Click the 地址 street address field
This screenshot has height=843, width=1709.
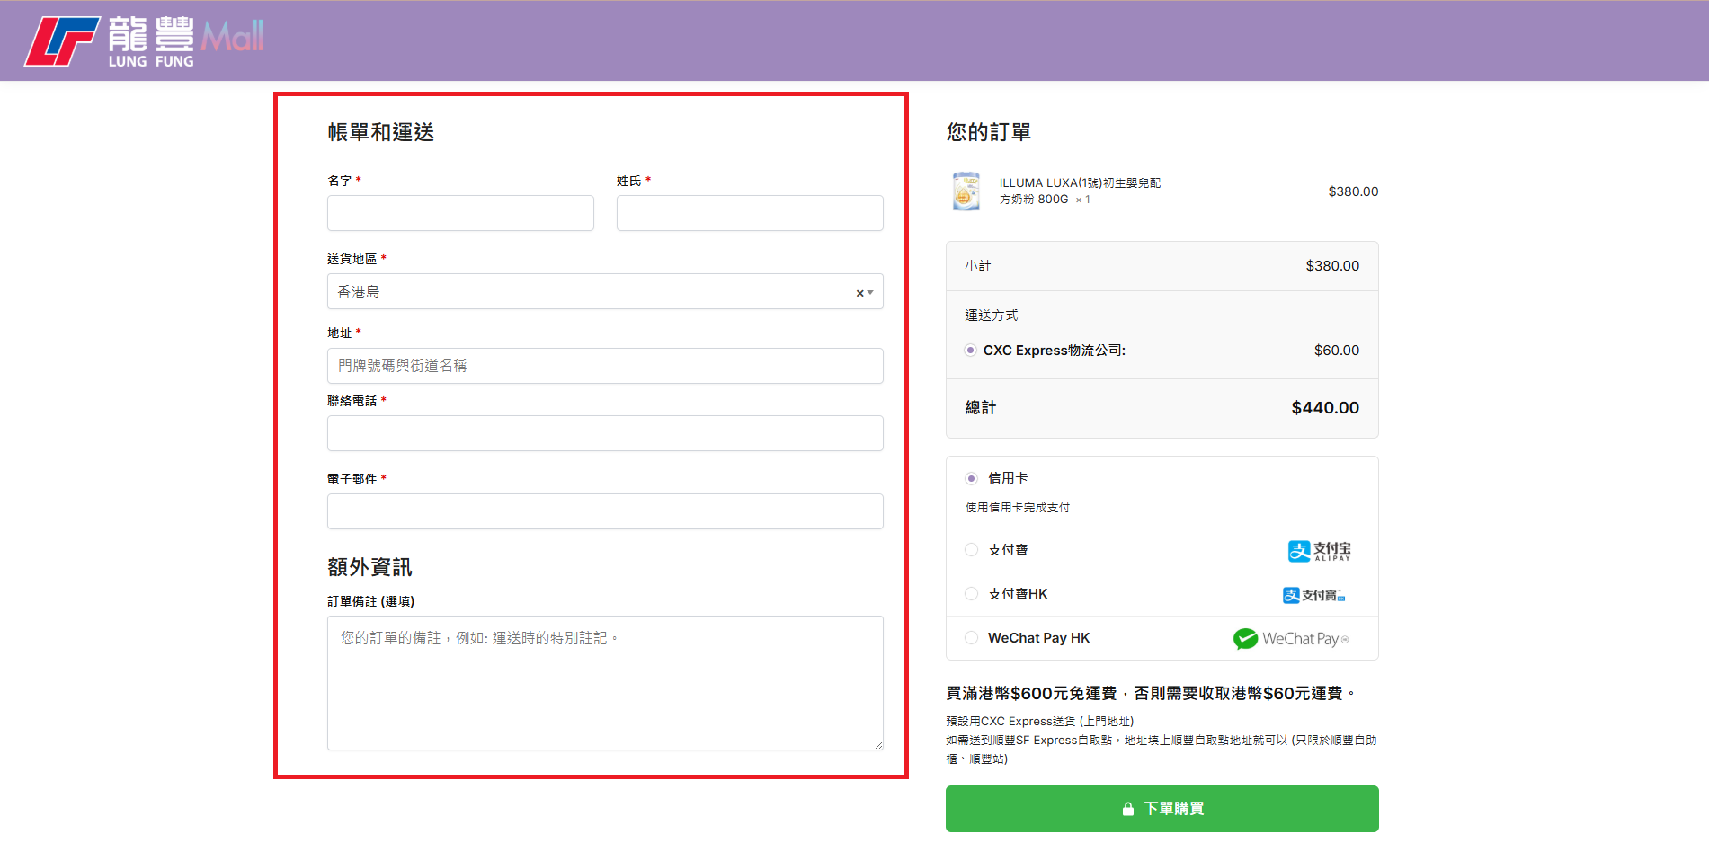click(605, 366)
